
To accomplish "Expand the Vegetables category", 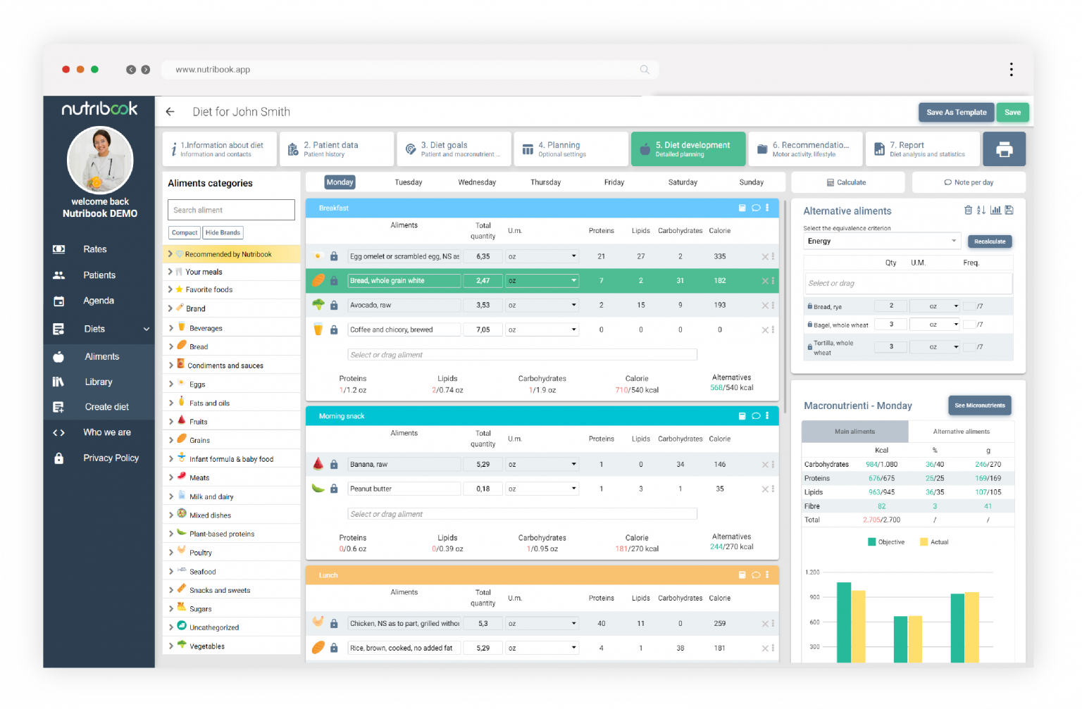I will (170, 646).
